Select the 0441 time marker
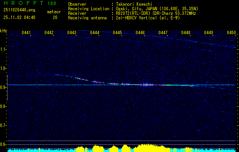 (x=26, y=33)
